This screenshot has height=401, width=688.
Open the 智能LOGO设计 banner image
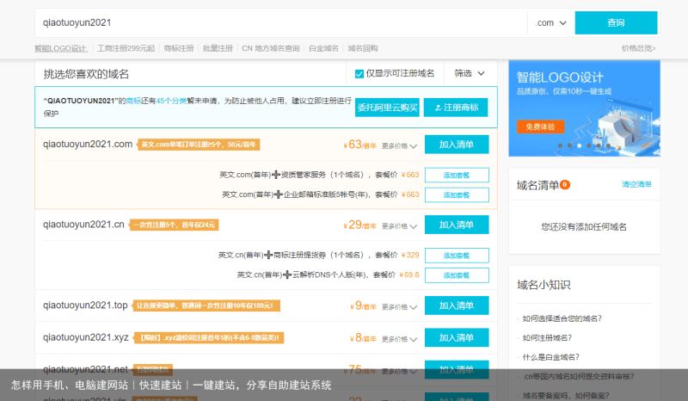(584, 108)
